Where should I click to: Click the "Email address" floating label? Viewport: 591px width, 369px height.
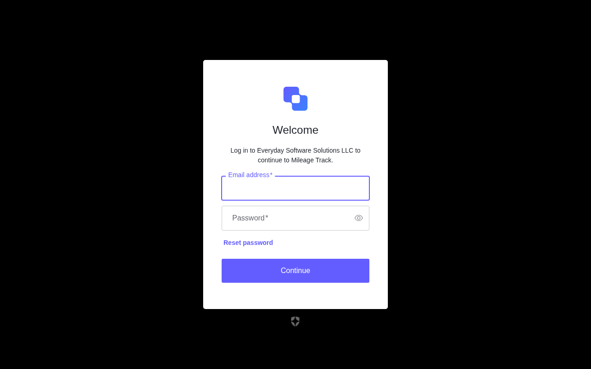pos(248,175)
